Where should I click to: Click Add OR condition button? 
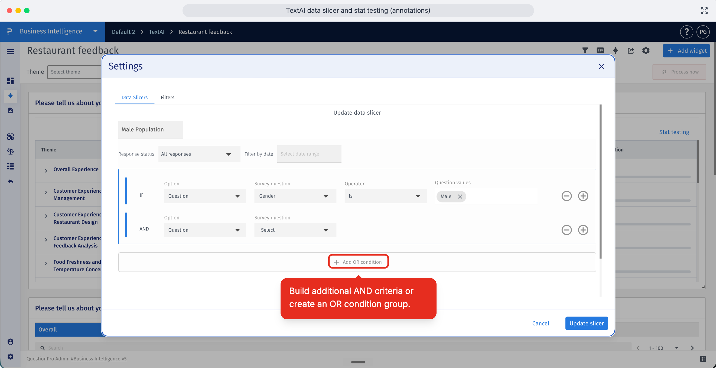[358, 262]
